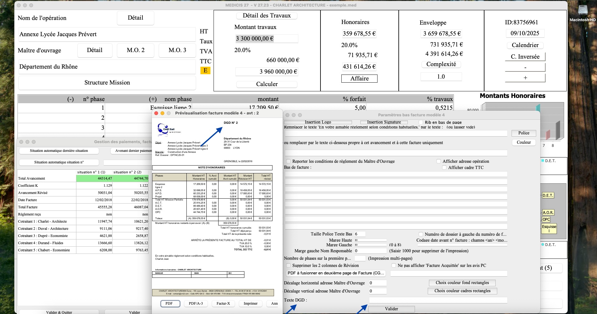Click the Factur-X button
The width and height of the screenshot is (597, 314).
point(223,303)
